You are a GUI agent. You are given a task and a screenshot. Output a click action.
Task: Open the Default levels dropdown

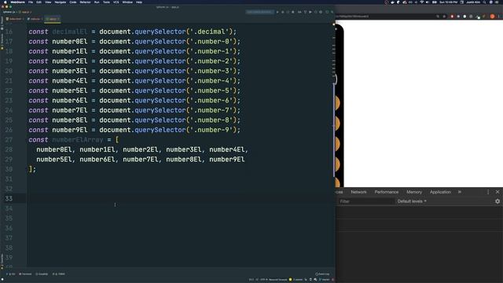412,201
